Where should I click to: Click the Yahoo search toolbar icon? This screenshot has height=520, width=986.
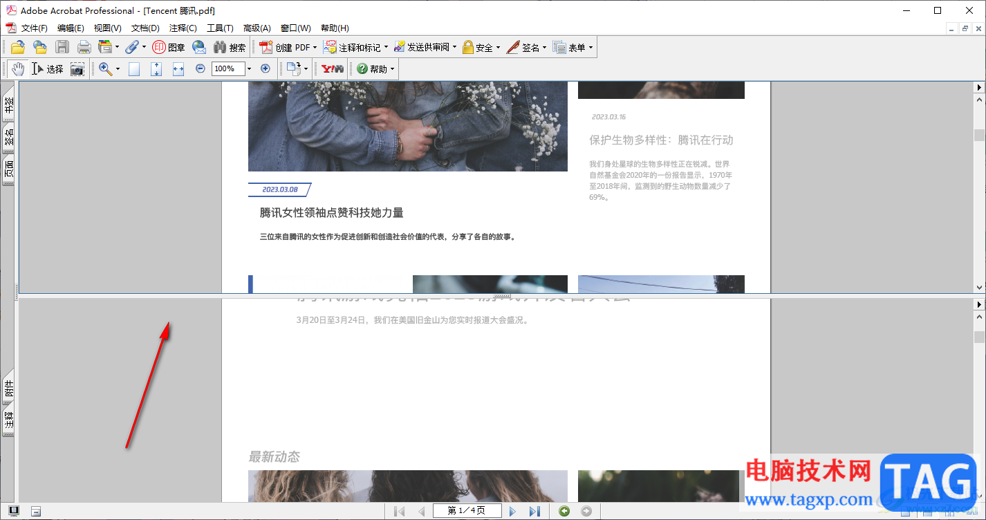click(x=333, y=68)
